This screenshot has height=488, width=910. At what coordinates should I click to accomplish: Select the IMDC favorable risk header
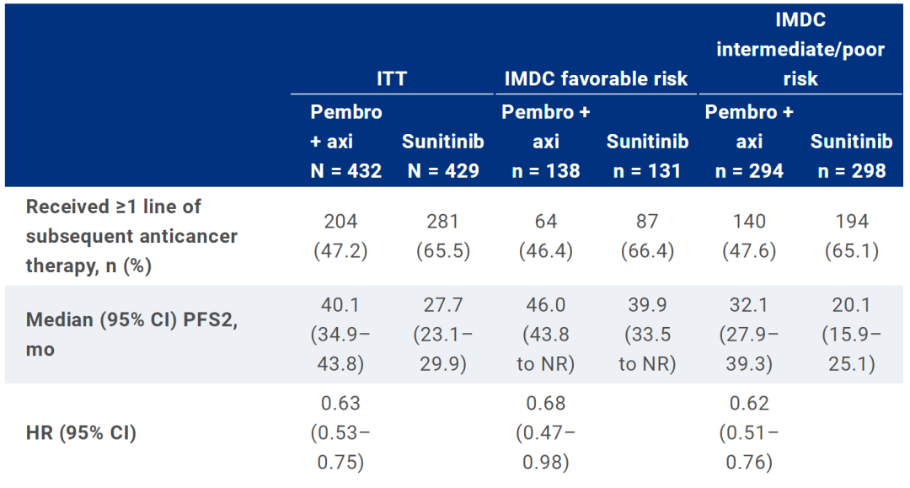click(x=596, y=79)
